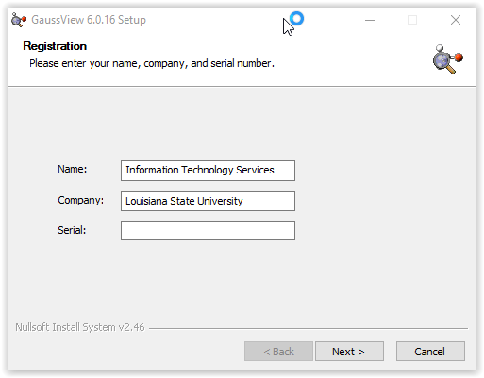Click "Please enter your name, company, and serial number."

pos(152,63)
